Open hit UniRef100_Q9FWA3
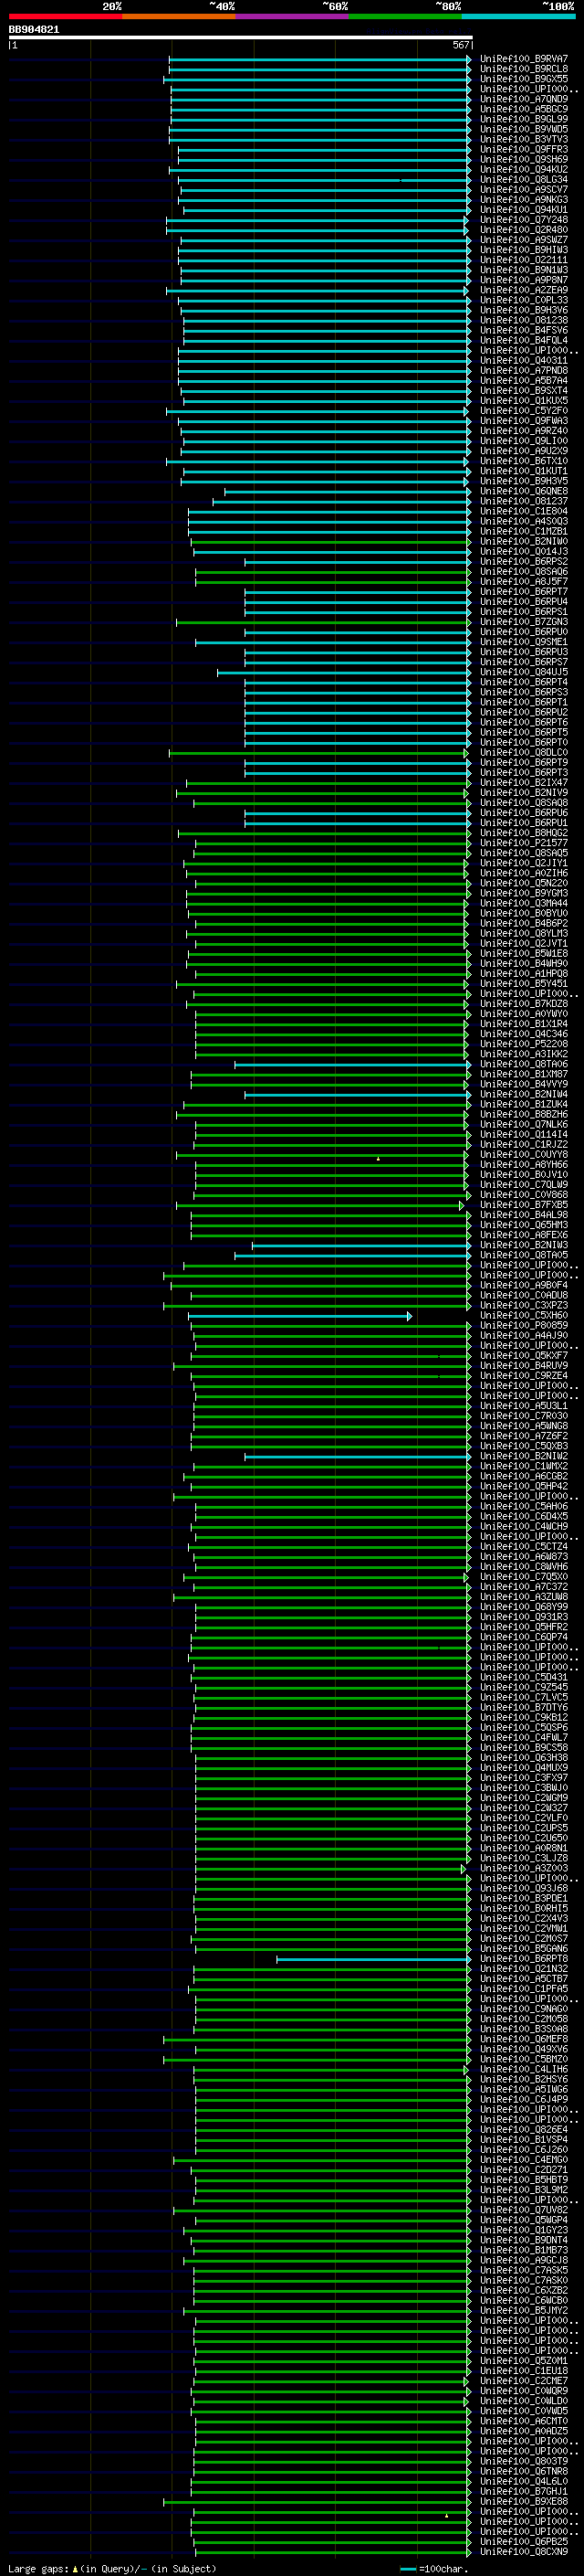The width and height of the screenshot is (584, 2576). click(x=524, y=421)
